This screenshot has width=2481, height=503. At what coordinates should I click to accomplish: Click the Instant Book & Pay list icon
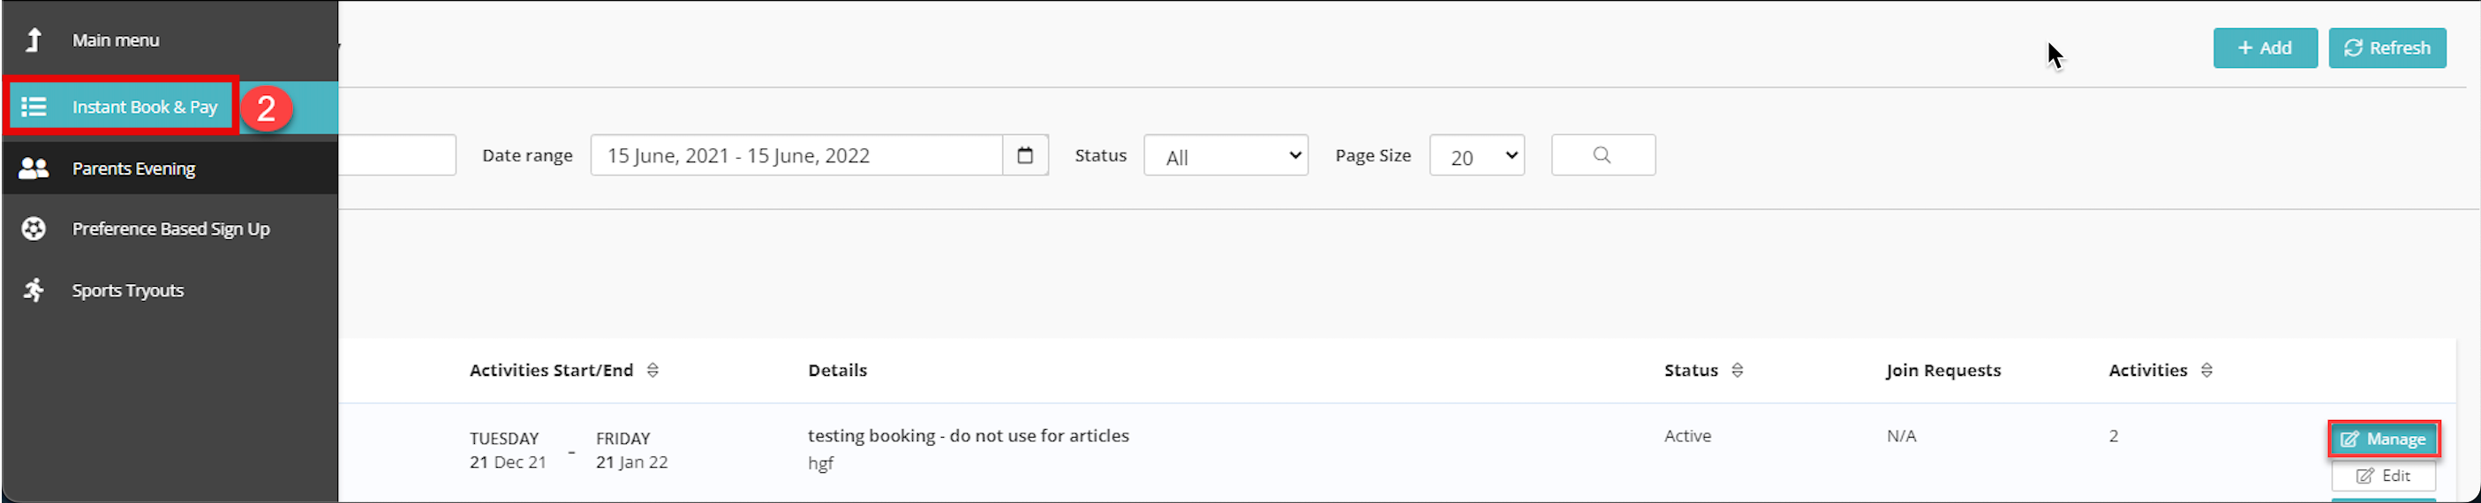[x=34, y=107]
